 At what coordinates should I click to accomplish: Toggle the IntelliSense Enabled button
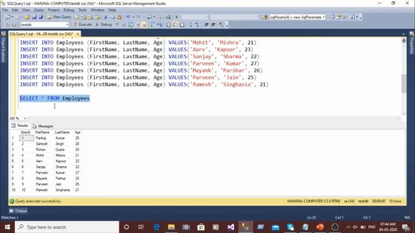coord(144,25)
